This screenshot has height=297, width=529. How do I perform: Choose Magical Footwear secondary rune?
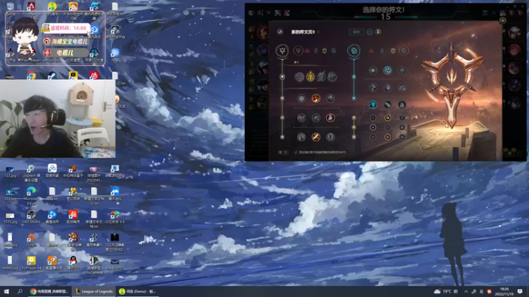point(387,71)
